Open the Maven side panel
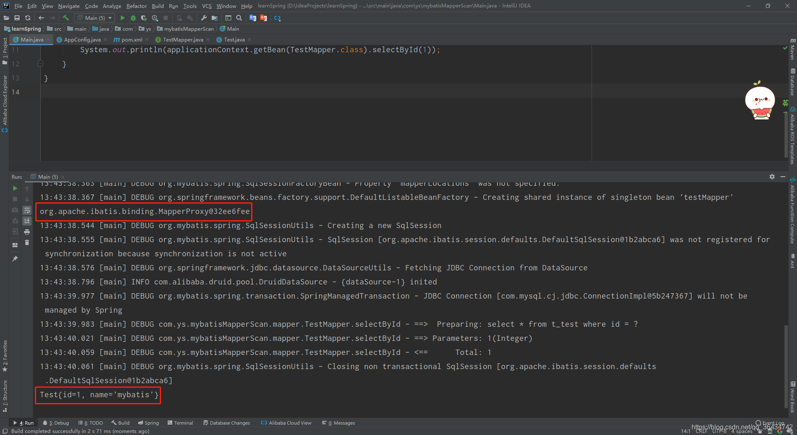 tap(792, 49)
